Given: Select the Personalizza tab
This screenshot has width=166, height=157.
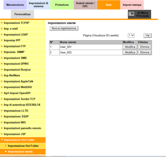Looking at the screenshot, I should coord(22,14).
